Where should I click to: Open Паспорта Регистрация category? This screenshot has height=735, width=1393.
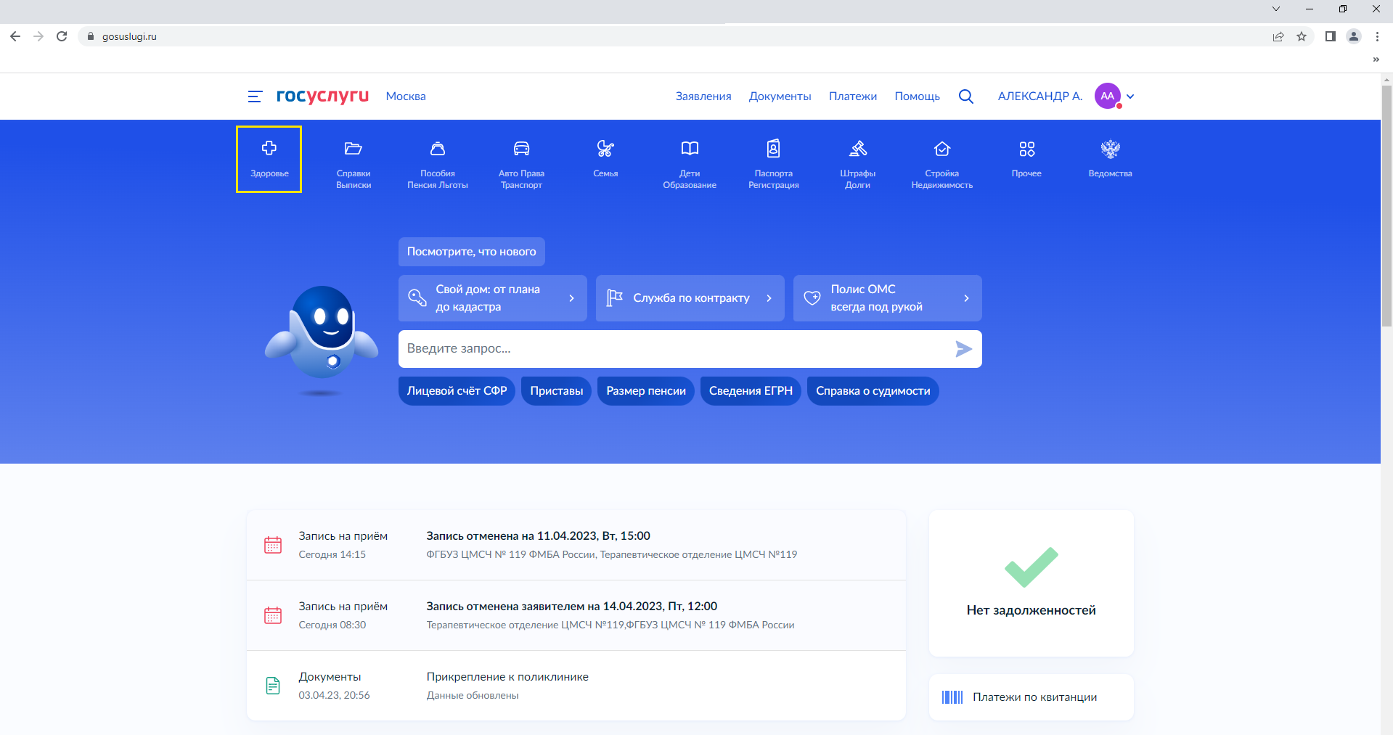pyautogui.click(x=774, y=164)
